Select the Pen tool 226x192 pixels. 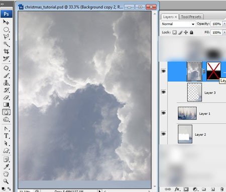click(6, 129)
